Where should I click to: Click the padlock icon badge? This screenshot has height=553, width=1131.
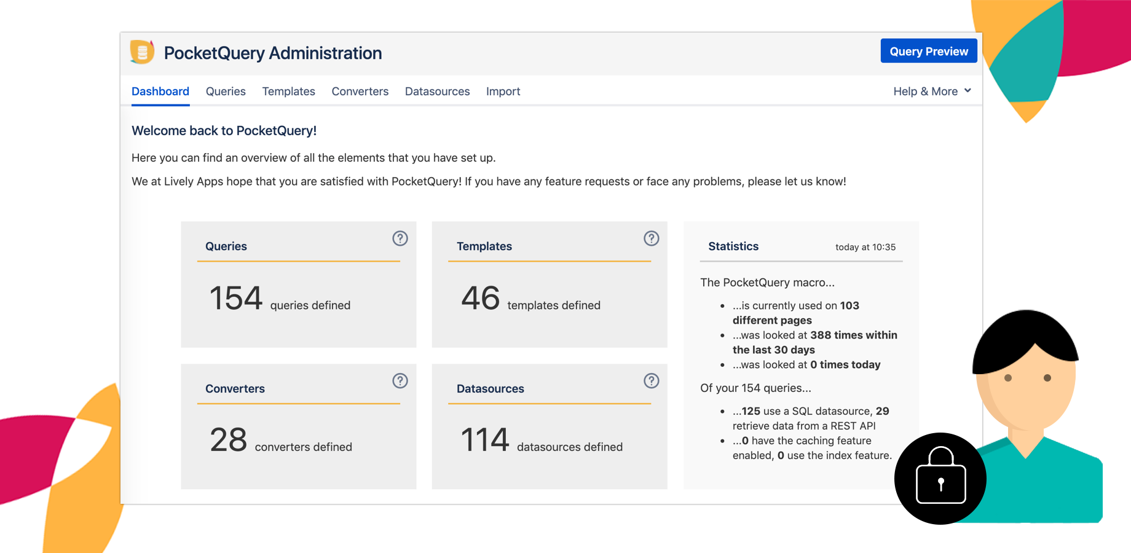tap(940, 479)
